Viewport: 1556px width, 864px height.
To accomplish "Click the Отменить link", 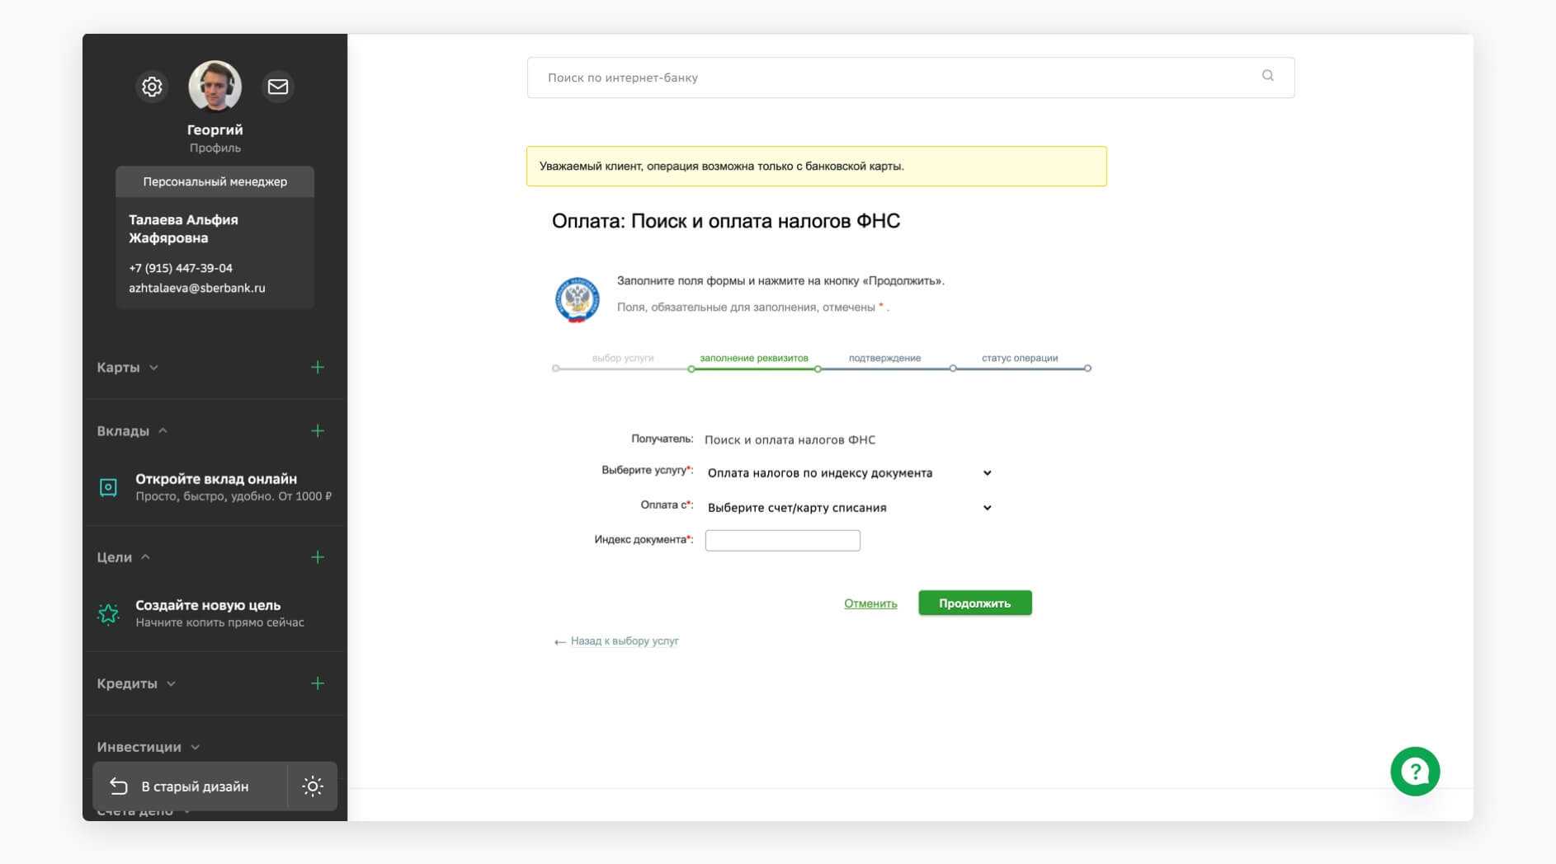I will pos(870,603).
